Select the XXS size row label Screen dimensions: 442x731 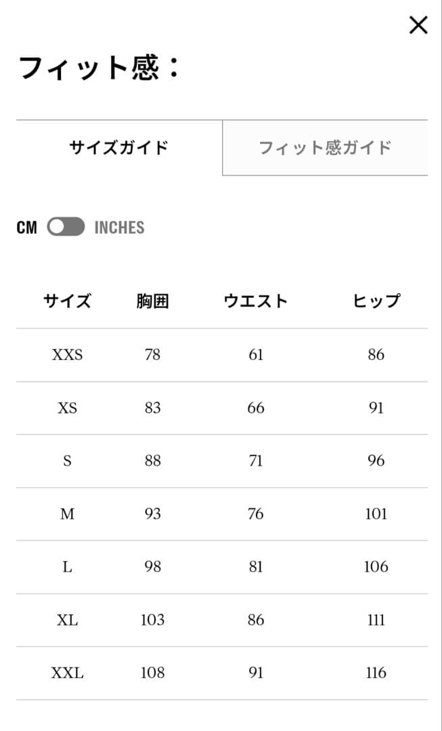(x=67, y=355)
